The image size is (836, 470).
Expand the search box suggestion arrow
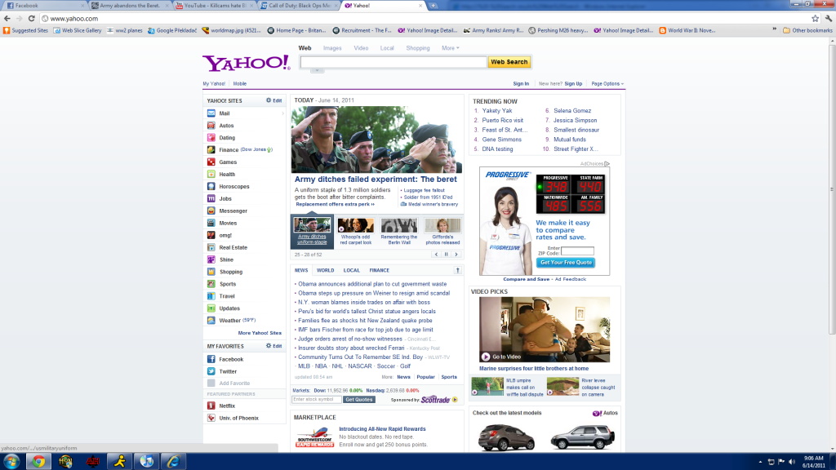317,70
